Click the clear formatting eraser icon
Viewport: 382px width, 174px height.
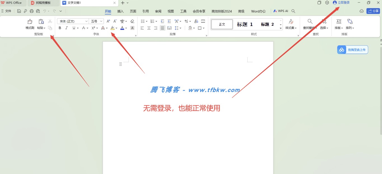click(x=132, y=21)
